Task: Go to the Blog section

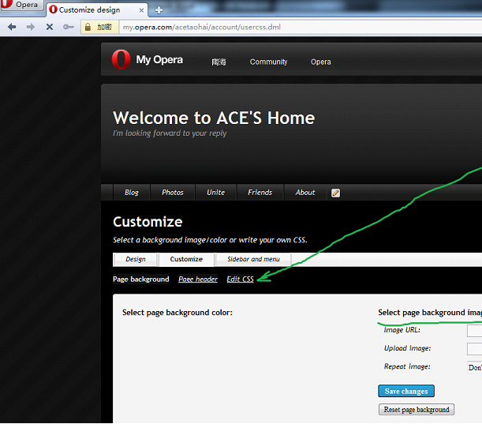Action: (132, 193)
